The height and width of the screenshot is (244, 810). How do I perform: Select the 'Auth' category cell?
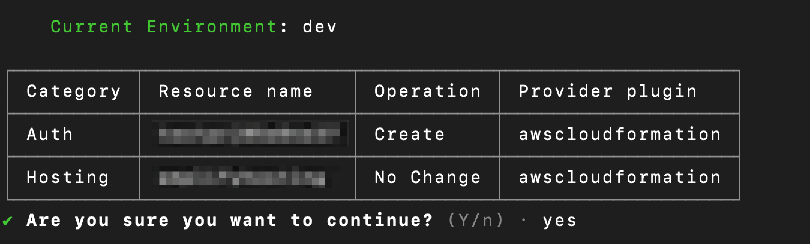point(50,134)
